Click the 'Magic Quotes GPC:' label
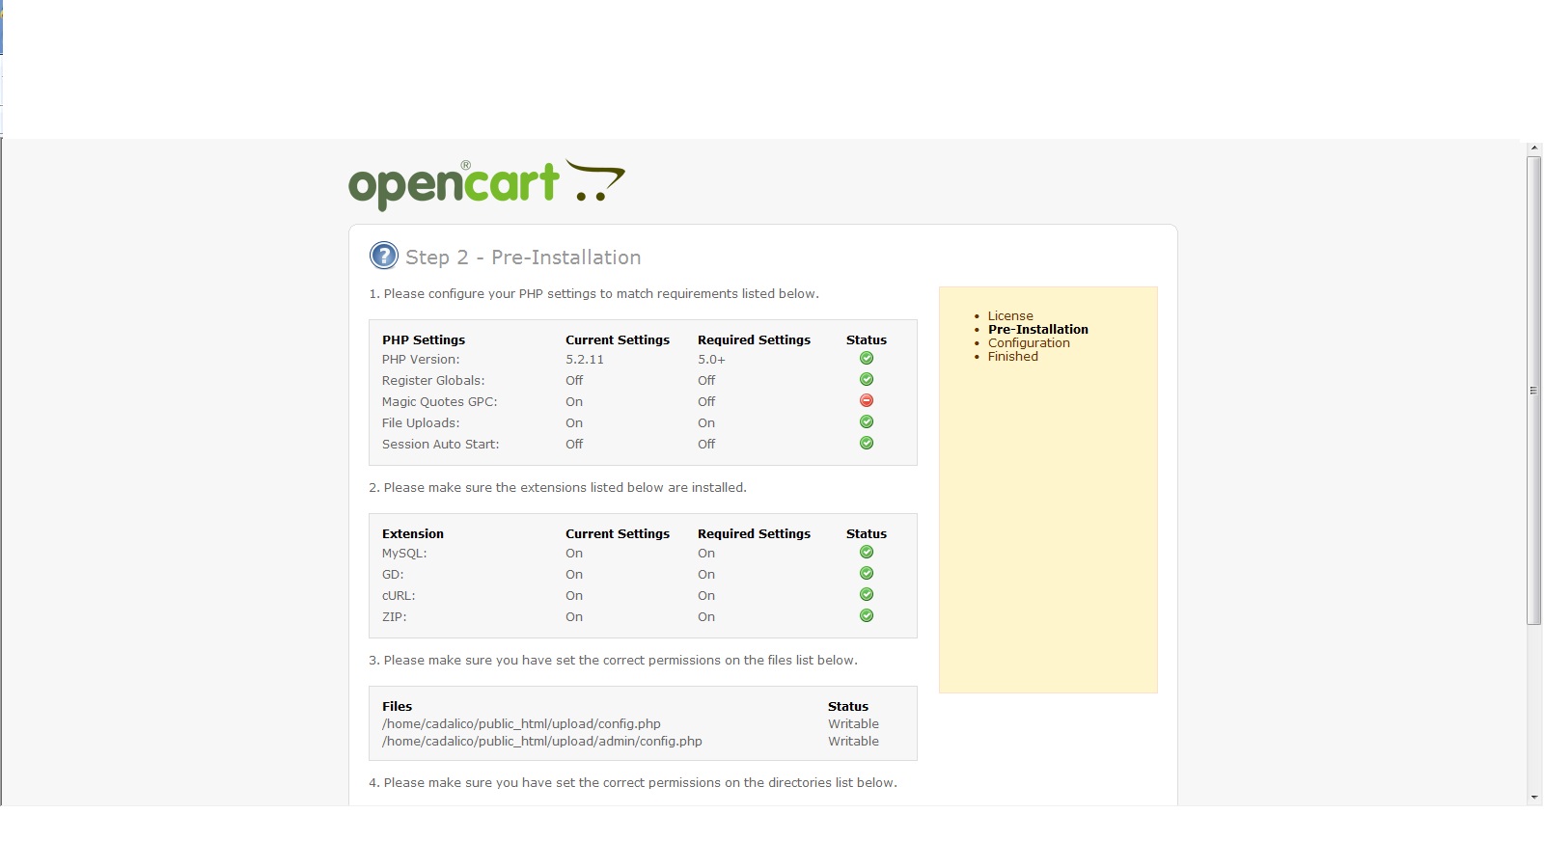1544x868 pixels. point(439,402)
